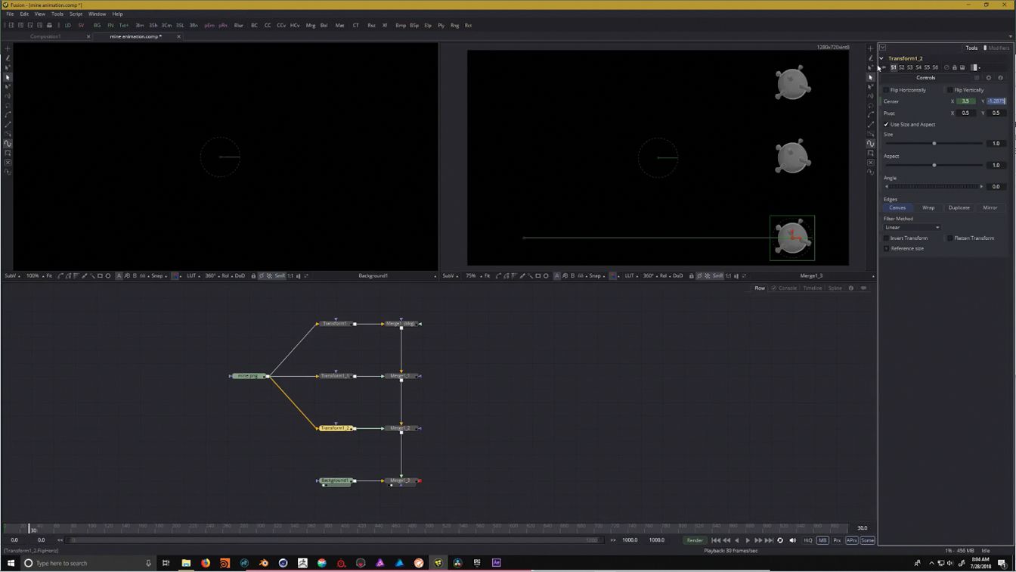Toggle the Loop playback icon

click(x=780, y=540)
